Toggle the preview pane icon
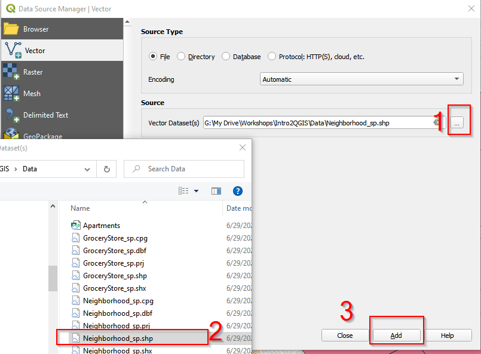Screen dimensions: 481x354 point(216,191)
